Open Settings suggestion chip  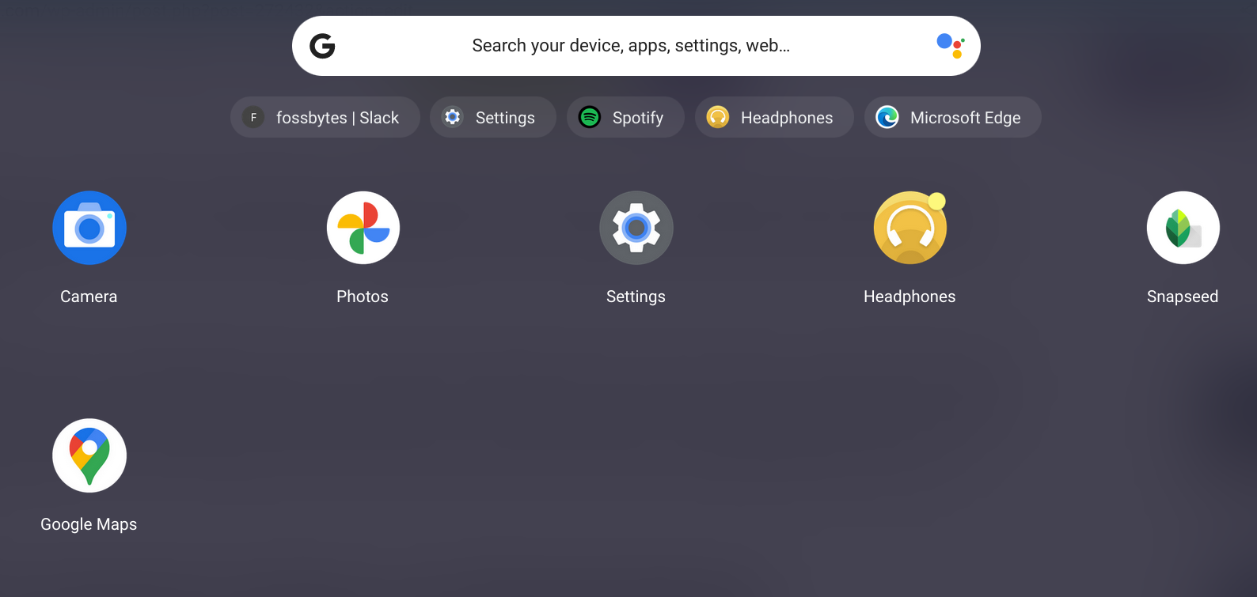(493, 117)
